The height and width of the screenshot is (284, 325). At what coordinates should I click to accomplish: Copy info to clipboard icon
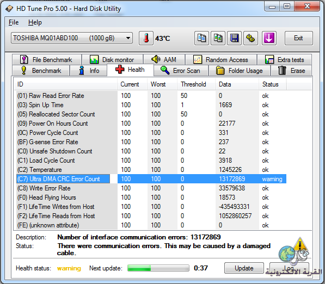(201, 38)
